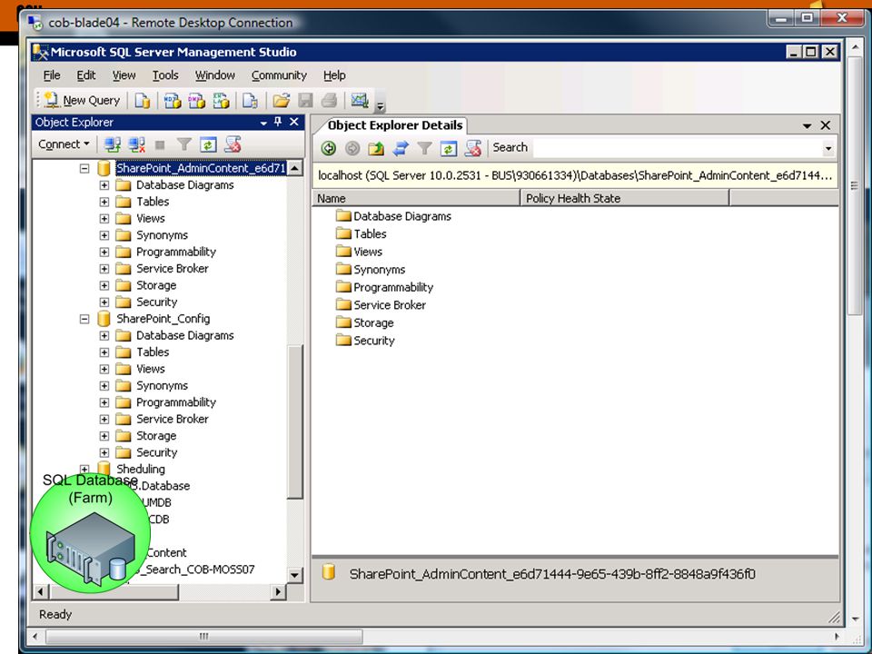Screen dimensions: 872x654
Task: Expand Programmability under SharePoint_AdminContent
Action: coord(104,252)
